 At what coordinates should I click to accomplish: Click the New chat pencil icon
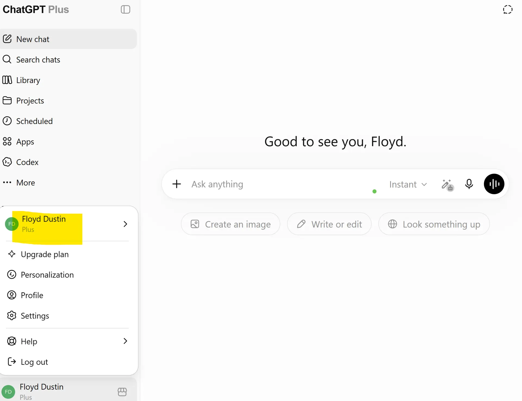coord(7,39)
